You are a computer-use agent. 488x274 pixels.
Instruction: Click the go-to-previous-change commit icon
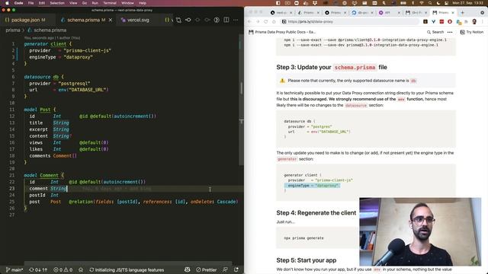pos(188,20)
